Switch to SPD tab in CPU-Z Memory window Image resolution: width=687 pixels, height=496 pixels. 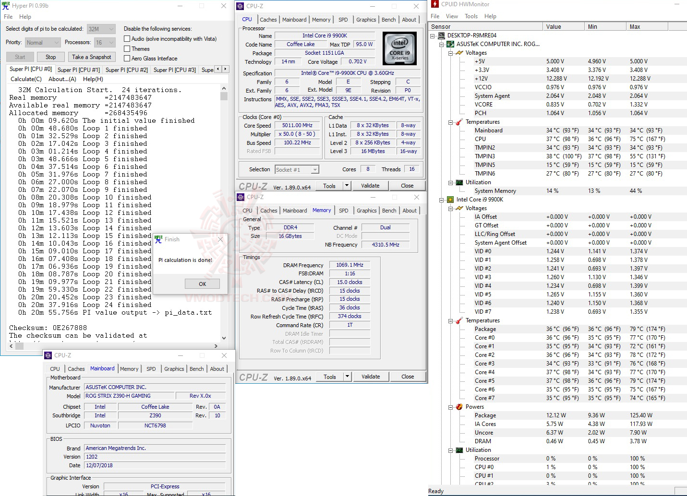(344, 211)
